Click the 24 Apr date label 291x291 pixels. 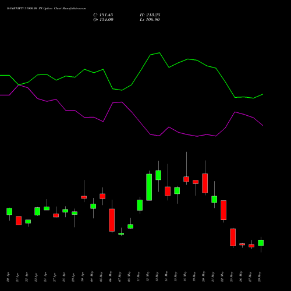coord(45,277)
